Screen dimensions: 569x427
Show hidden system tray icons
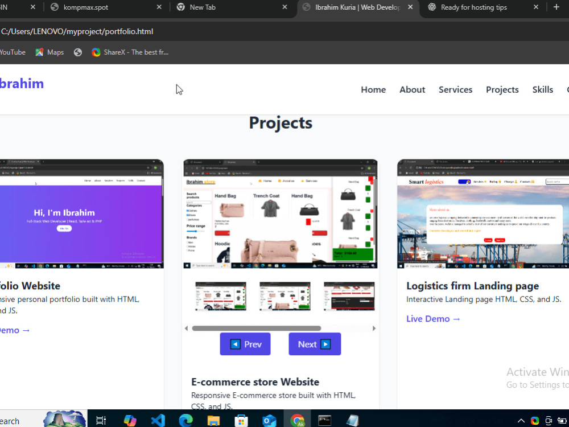click(521, 421)
